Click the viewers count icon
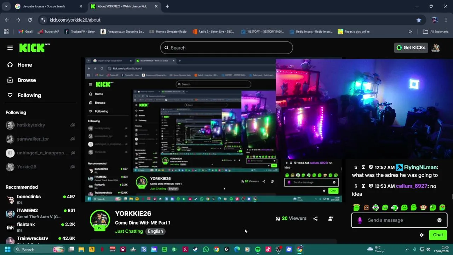Screen dimensions: 453x255 coord(278,219)
